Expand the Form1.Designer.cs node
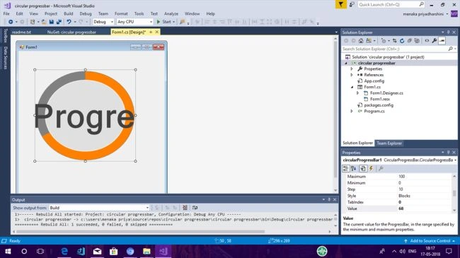 coord(357,93)
